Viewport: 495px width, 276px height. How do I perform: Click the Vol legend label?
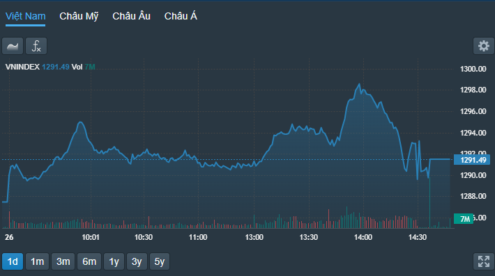point(77,67)
